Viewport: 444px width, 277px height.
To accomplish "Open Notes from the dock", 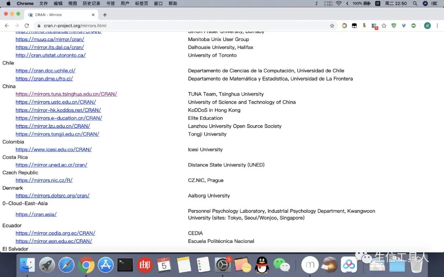I will point(184,265).
